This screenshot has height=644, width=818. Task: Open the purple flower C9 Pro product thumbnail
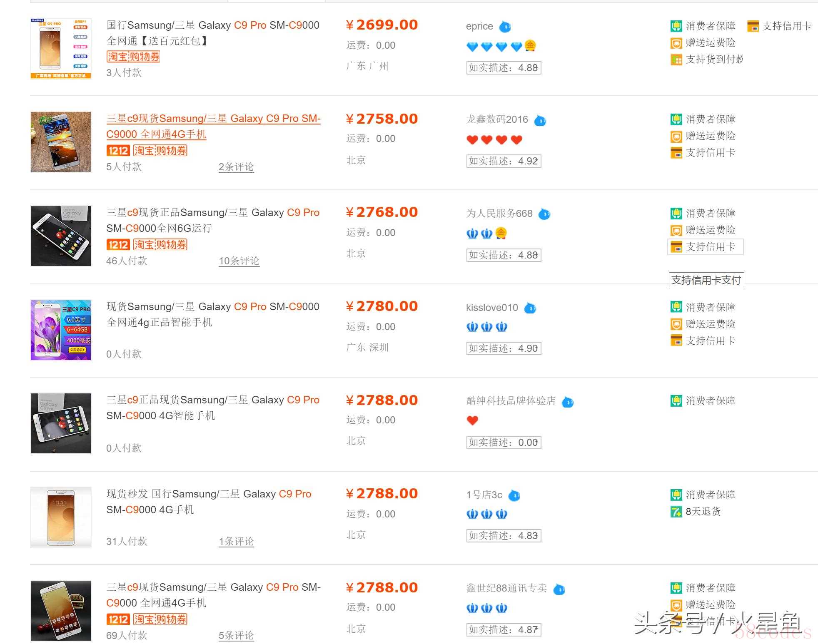click(61, 330)
